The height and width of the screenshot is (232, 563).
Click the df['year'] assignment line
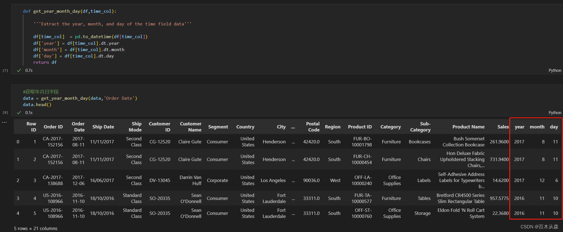click(x=76, y=43)
